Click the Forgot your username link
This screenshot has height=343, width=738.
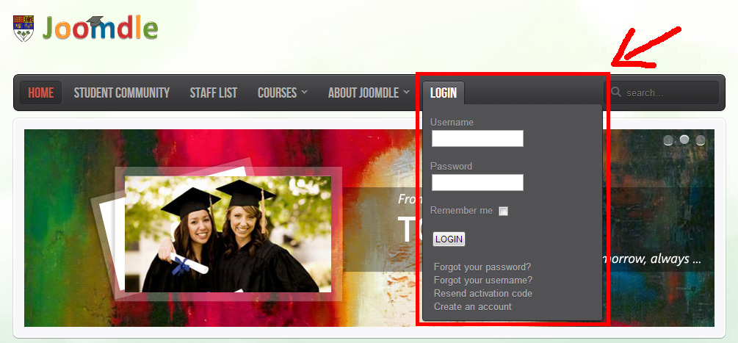pyautogui.click(x=483, y=280)
